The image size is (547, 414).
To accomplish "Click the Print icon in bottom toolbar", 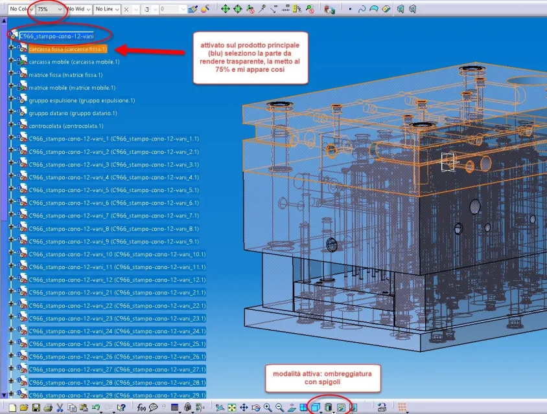I will (x=48, y=408).
